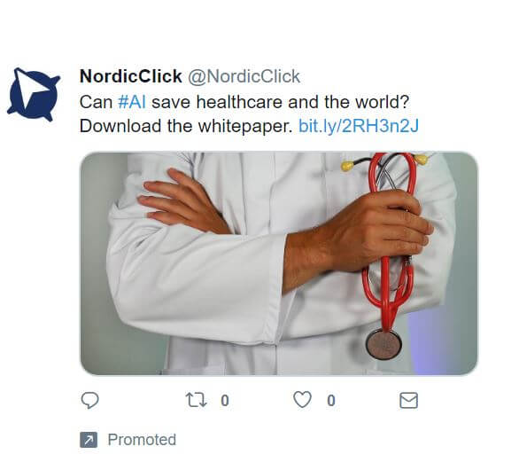Like the tweet with the heart icon
Screen dimensions: 519x462
(x=303, y=400)
